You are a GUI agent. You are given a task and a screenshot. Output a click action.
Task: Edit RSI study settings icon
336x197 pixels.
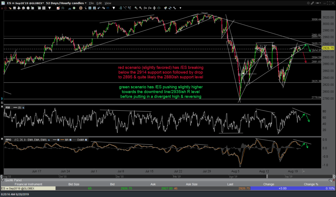pyautogui.click(x=23, y=108)
